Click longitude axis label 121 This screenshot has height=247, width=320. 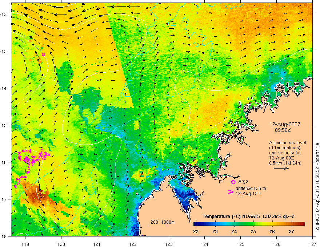97,244
